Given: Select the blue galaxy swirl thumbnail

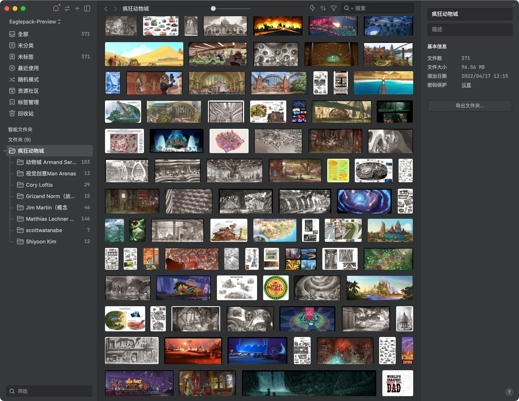Looking at the screenshot, I should click(x=364, y=201).
